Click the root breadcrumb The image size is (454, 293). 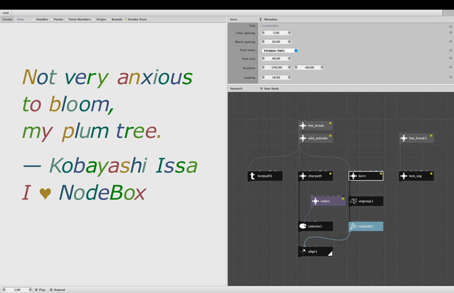coord(6,13)
